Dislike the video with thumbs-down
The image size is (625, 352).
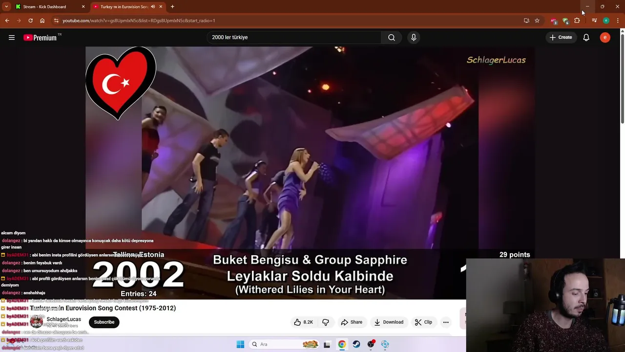tap(326, 322)
